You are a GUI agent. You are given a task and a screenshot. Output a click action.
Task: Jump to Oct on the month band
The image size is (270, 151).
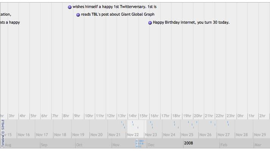79,145
